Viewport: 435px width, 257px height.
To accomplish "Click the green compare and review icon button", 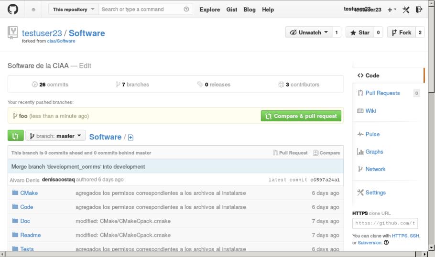I will coord(15,136).
